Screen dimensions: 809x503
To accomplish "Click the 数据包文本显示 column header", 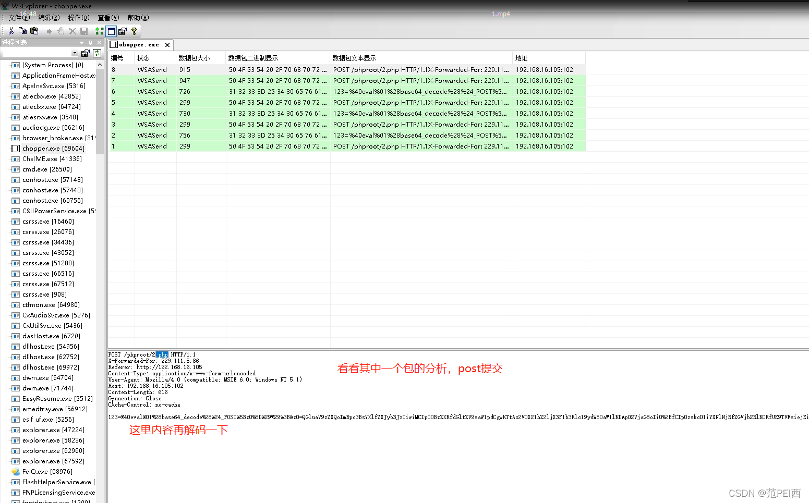I will click(421, 58).
